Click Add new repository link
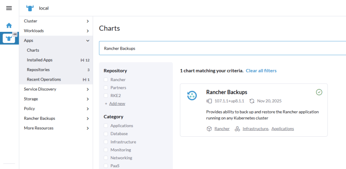This screenshot has width=346, height=169. click(x=117, y=103)
